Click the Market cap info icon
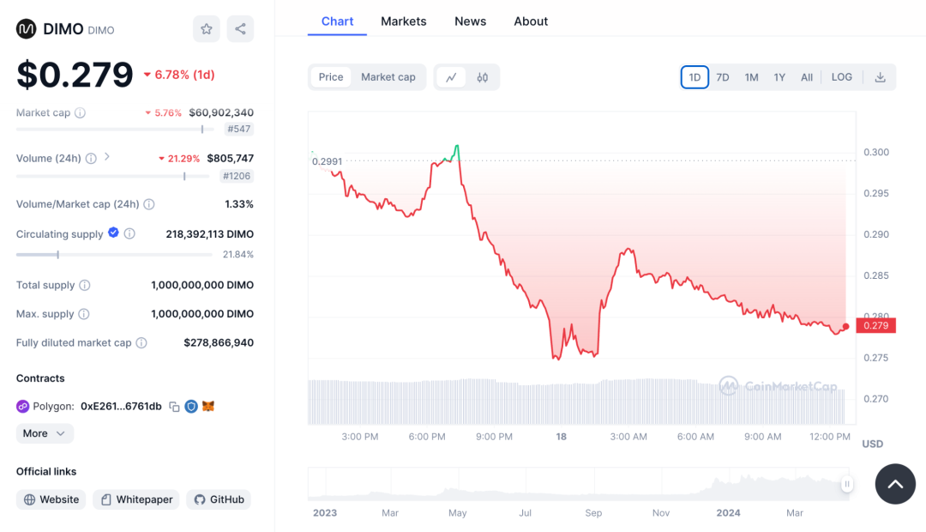This screenshot has height=532, width=926. [x=80, y=113]
